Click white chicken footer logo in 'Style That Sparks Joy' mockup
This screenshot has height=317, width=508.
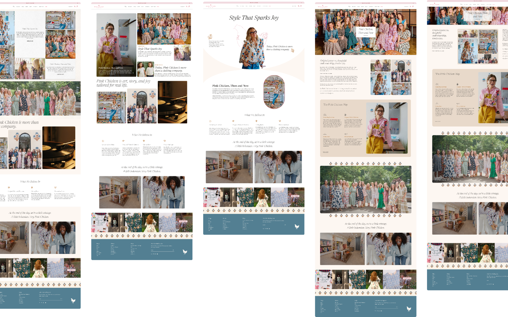coord(297,226)
